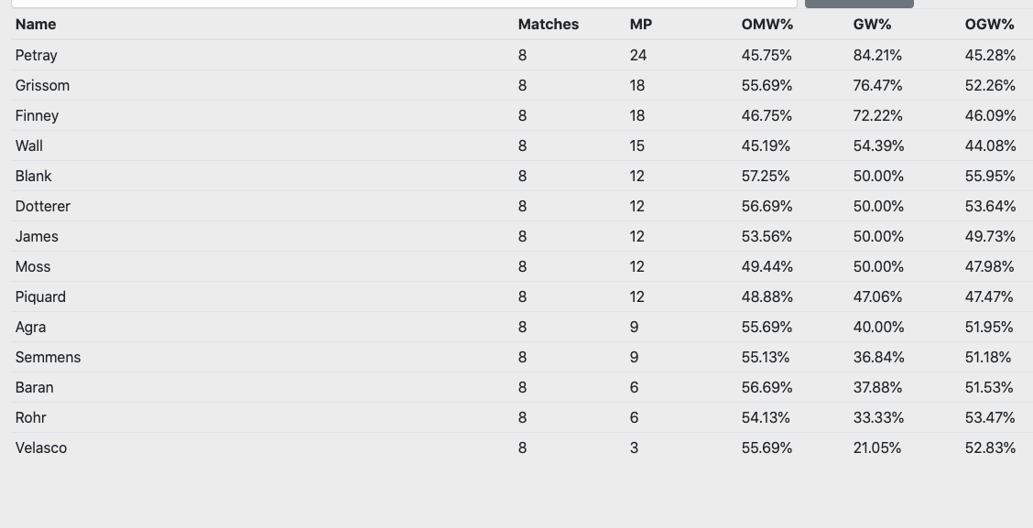Screen dimensions: 1033x528
Task: Click the row for Rohr
Action: click(x=30, y=417)
